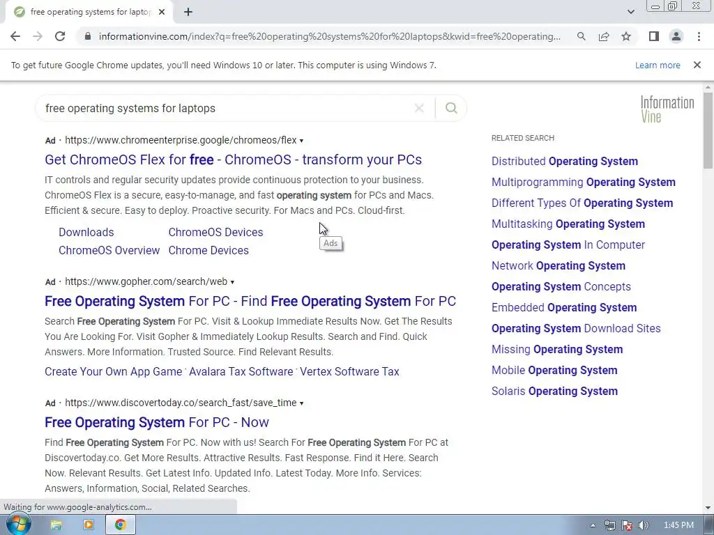
Task: Submit search with magnifier button
Action: (x=451, y=108)
